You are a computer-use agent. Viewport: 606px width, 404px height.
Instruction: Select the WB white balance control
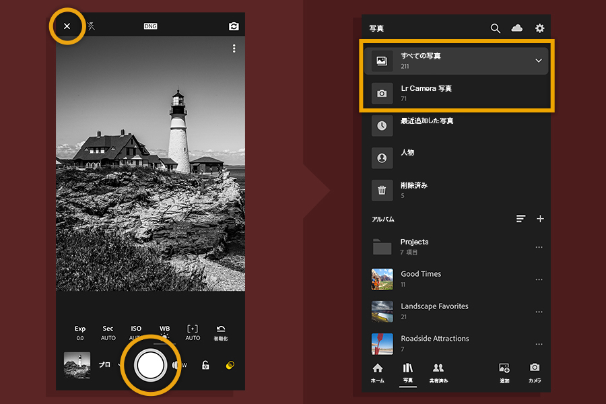click(x=165, y=333)
